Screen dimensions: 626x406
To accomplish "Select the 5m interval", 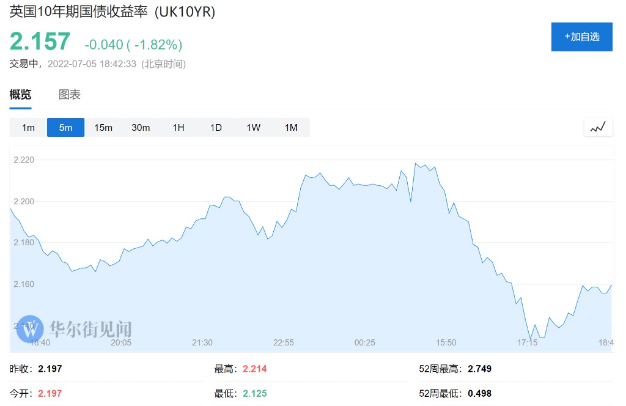I will coord(65,128).
